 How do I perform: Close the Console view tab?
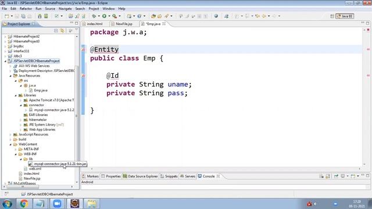pyautogui.click(x=218, y=176)
